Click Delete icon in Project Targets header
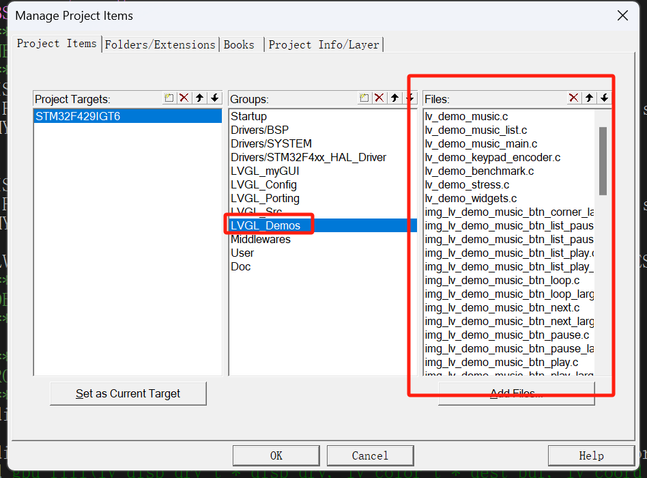This screenshot has width=647, height=478. (184, 98)
